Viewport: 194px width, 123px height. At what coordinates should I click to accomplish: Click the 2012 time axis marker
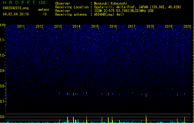tap(39, 26)
